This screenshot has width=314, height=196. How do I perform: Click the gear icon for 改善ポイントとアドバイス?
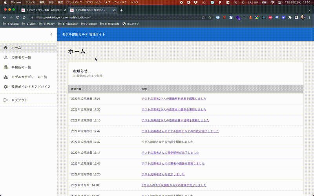click(x=5, y=87)
